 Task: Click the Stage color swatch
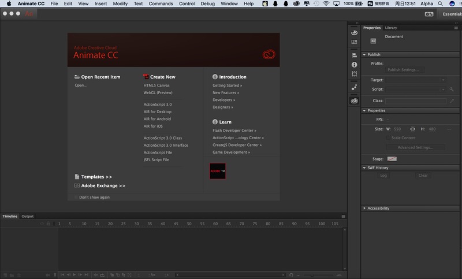(x=392, y=159)
